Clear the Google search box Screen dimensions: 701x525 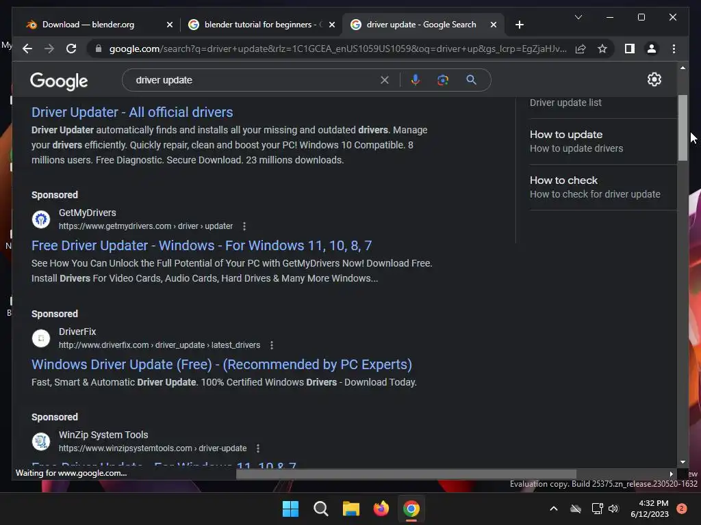point(385,80)
